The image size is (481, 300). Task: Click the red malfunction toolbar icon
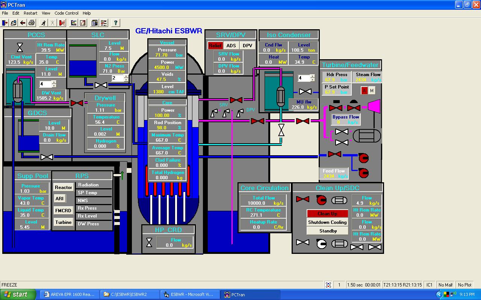coord(62,23)
